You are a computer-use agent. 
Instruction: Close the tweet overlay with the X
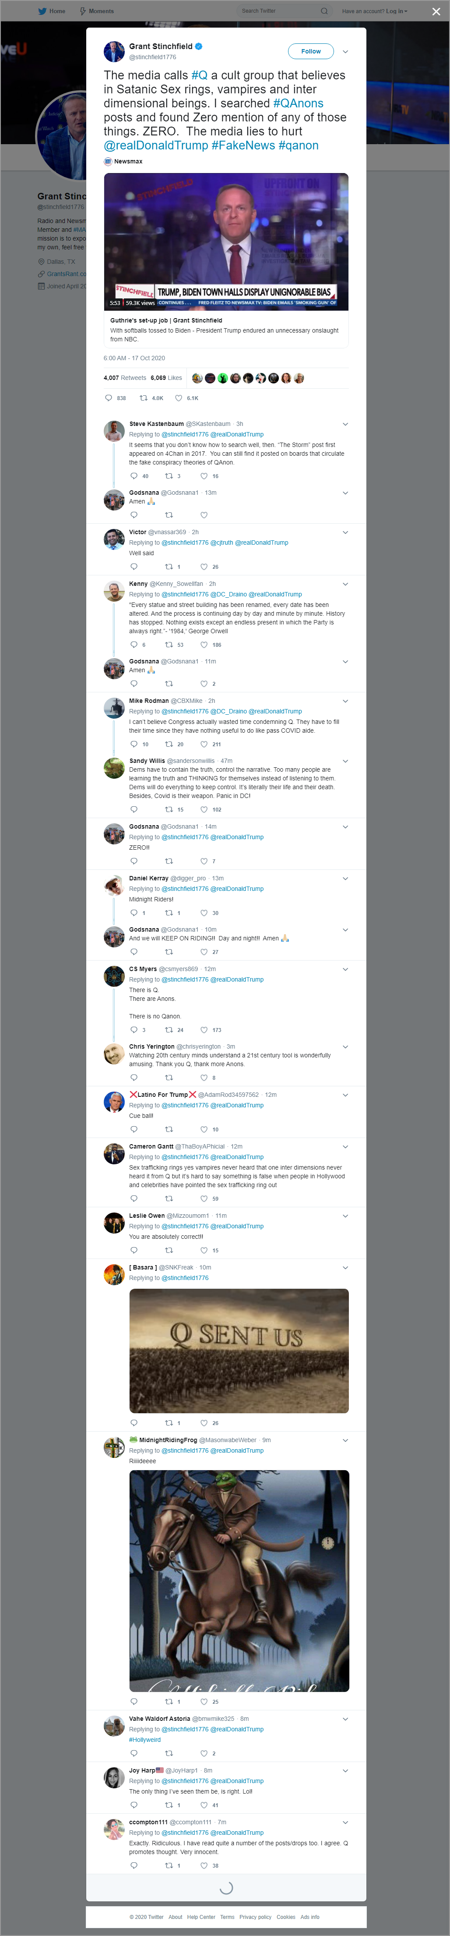(x=436, y=11)
